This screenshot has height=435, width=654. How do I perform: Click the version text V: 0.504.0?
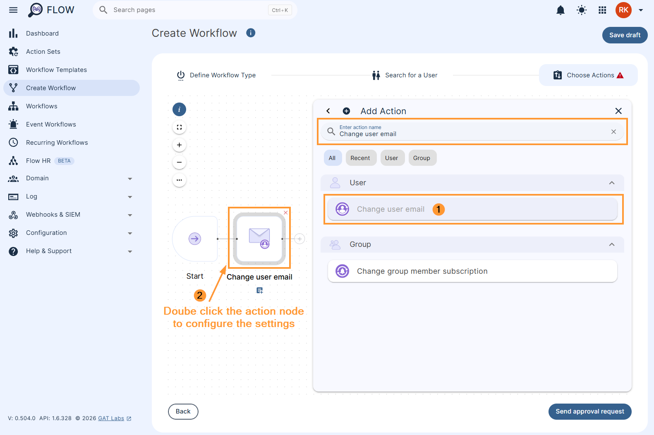pos(22,418)
